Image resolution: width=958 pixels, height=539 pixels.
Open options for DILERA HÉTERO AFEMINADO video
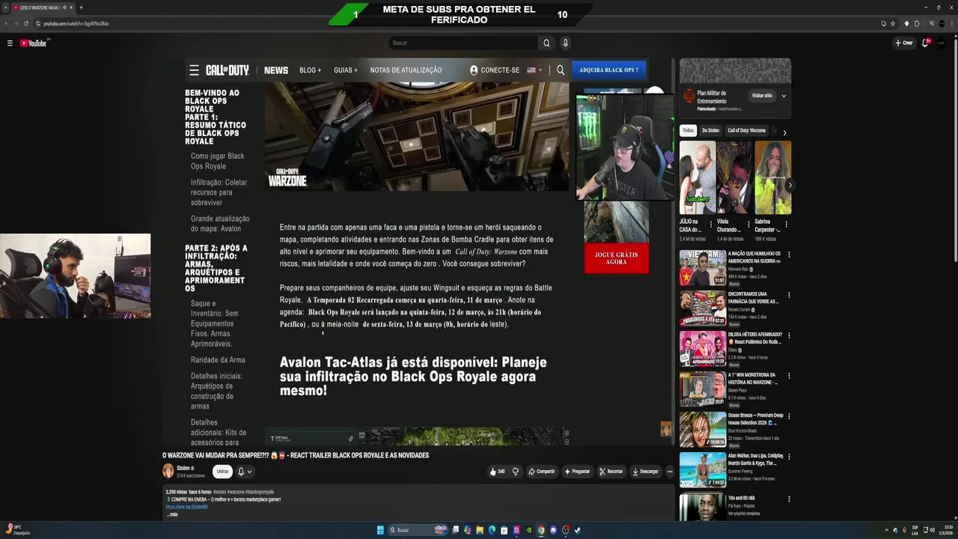click(788, 335)
